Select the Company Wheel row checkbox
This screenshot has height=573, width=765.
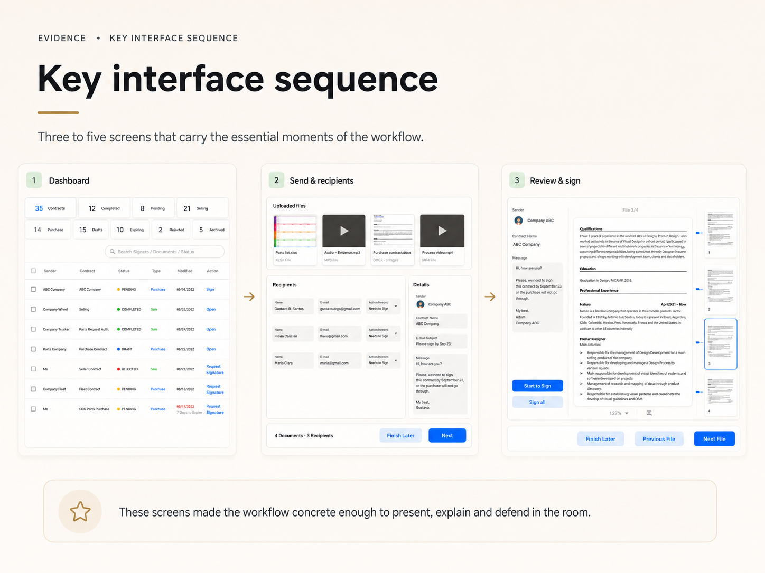33,309
